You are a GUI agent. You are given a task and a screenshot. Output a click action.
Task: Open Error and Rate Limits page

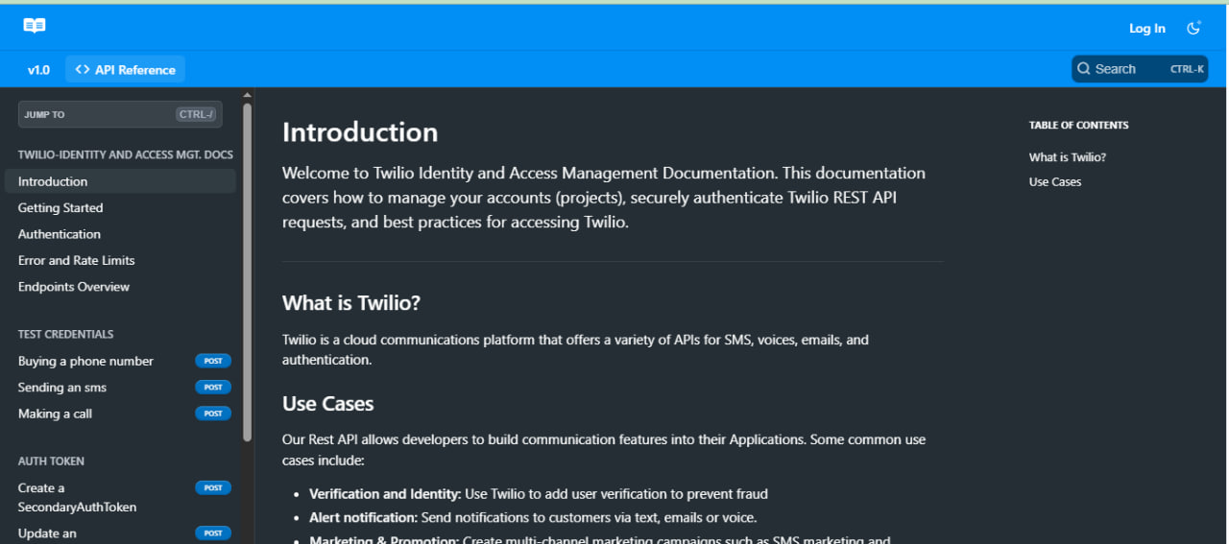[77, 260]
